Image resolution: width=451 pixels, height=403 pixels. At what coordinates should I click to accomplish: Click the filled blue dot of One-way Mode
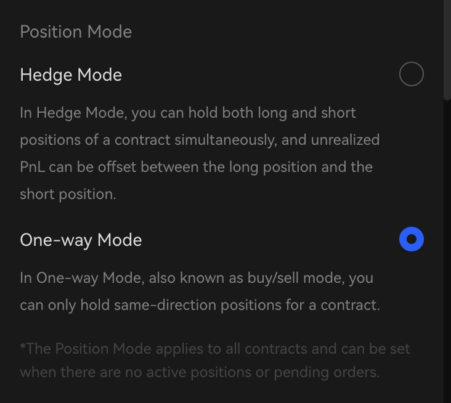click(411, 239)
